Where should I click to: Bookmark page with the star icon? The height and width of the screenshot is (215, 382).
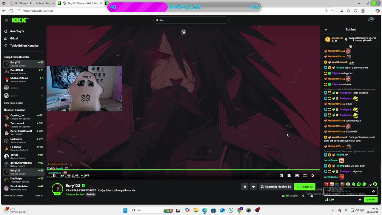[x=333, y=11]
